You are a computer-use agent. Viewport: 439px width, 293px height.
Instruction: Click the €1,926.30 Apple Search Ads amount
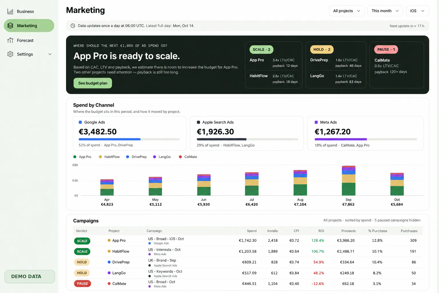(215, 132)
